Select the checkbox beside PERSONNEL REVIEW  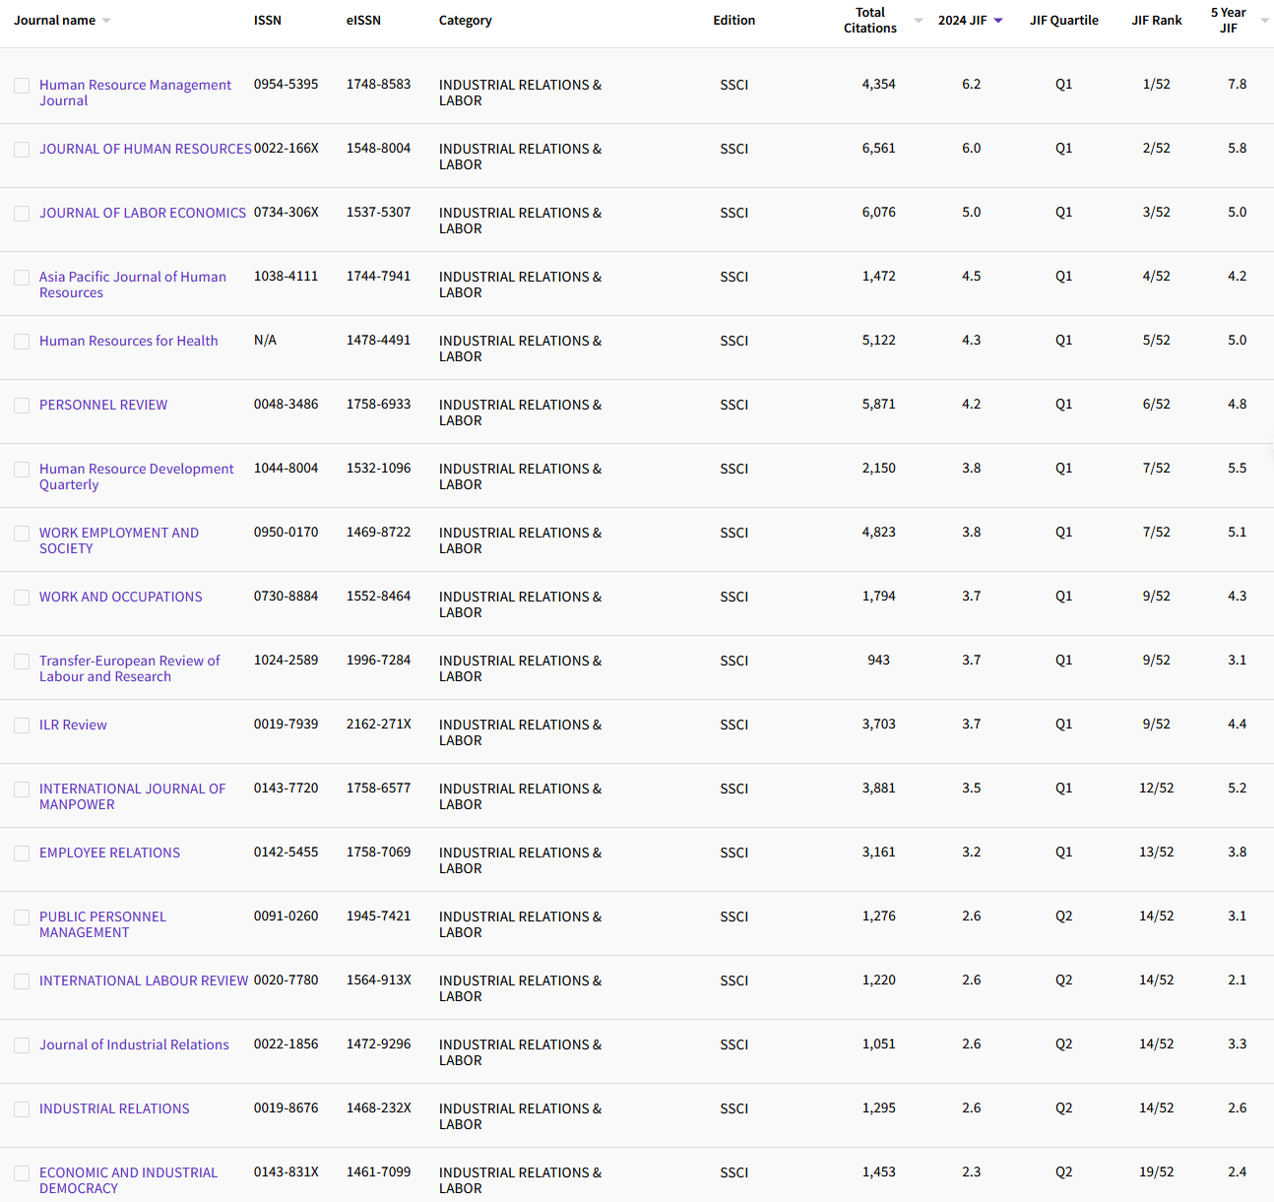[22, 405]
